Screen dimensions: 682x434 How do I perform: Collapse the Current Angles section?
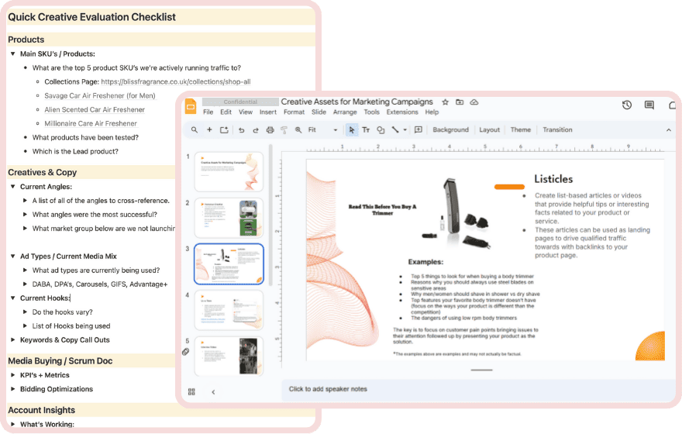[13, 187]
